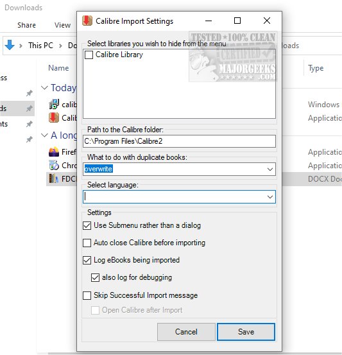Click the FDC book file icon in Explorer
The width and height of the screenshot is (342, 355).
pyautogui.click(x=54, y=178)
